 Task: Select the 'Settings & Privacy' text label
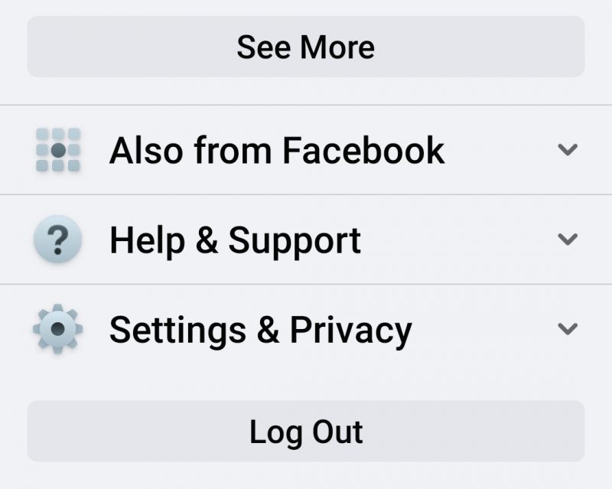(261, 331)
